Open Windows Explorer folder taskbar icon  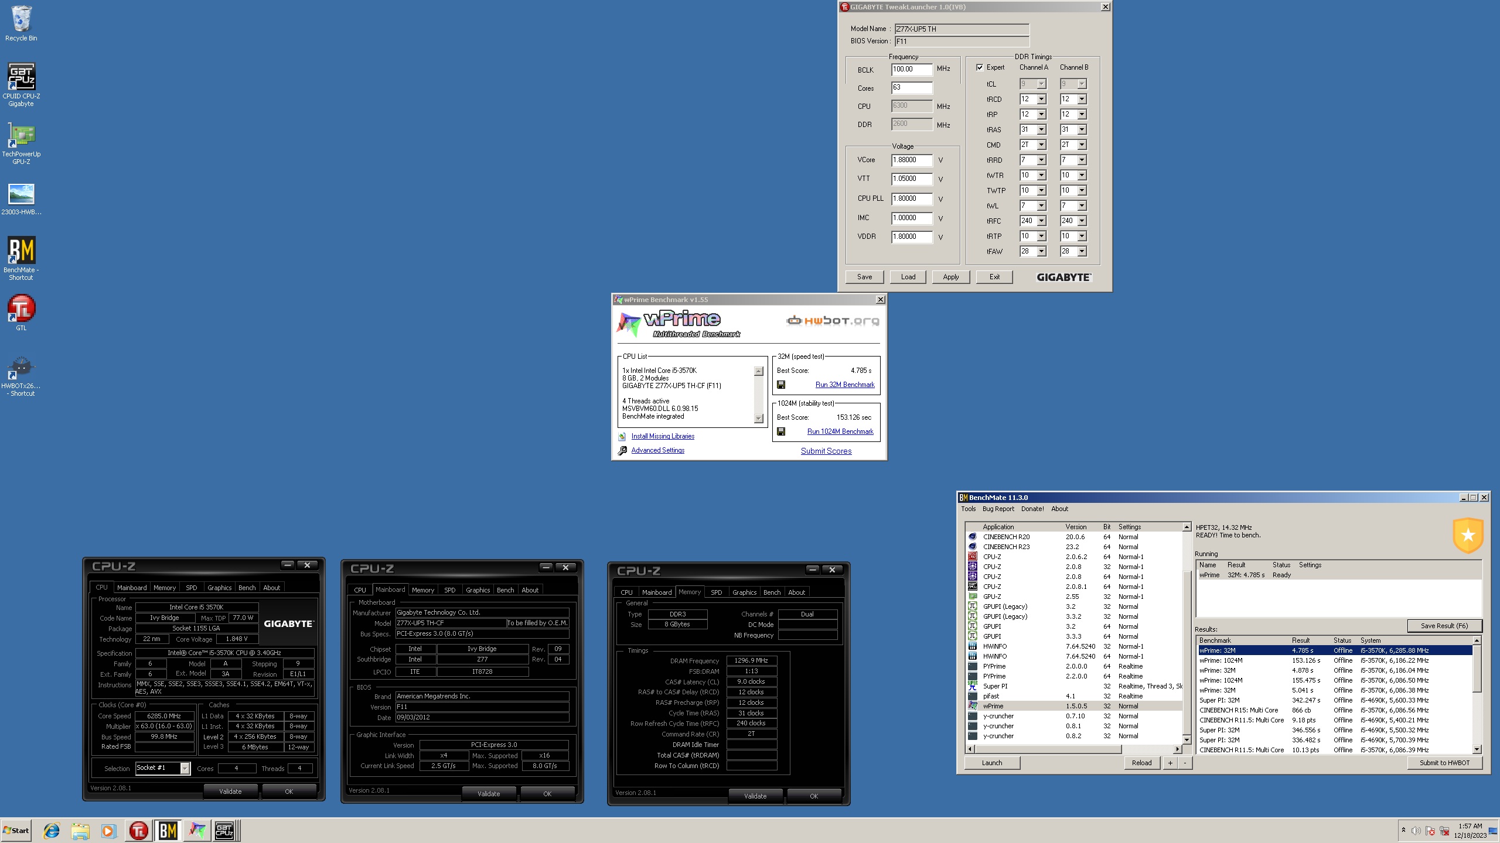tap(80, 830)
